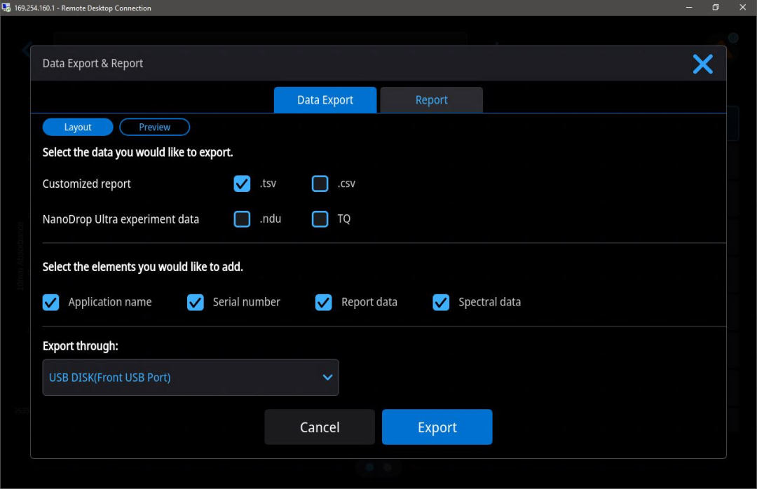Click the Remote Desktop Connection title bar icon
The height and width of the screenshot is (489, 757).
(x=6, y=8)
